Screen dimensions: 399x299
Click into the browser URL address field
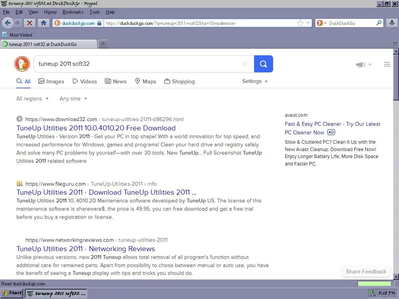[200, 23]
